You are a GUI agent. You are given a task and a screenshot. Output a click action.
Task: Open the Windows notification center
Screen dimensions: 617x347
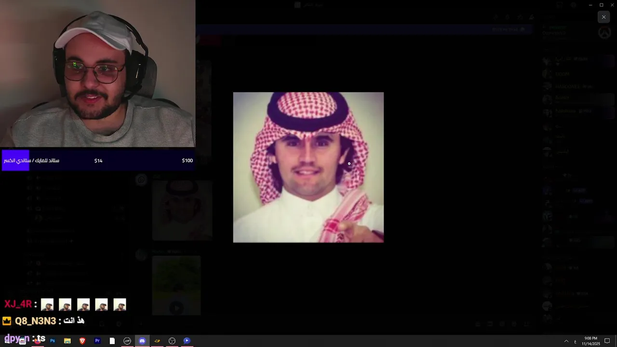607,341
